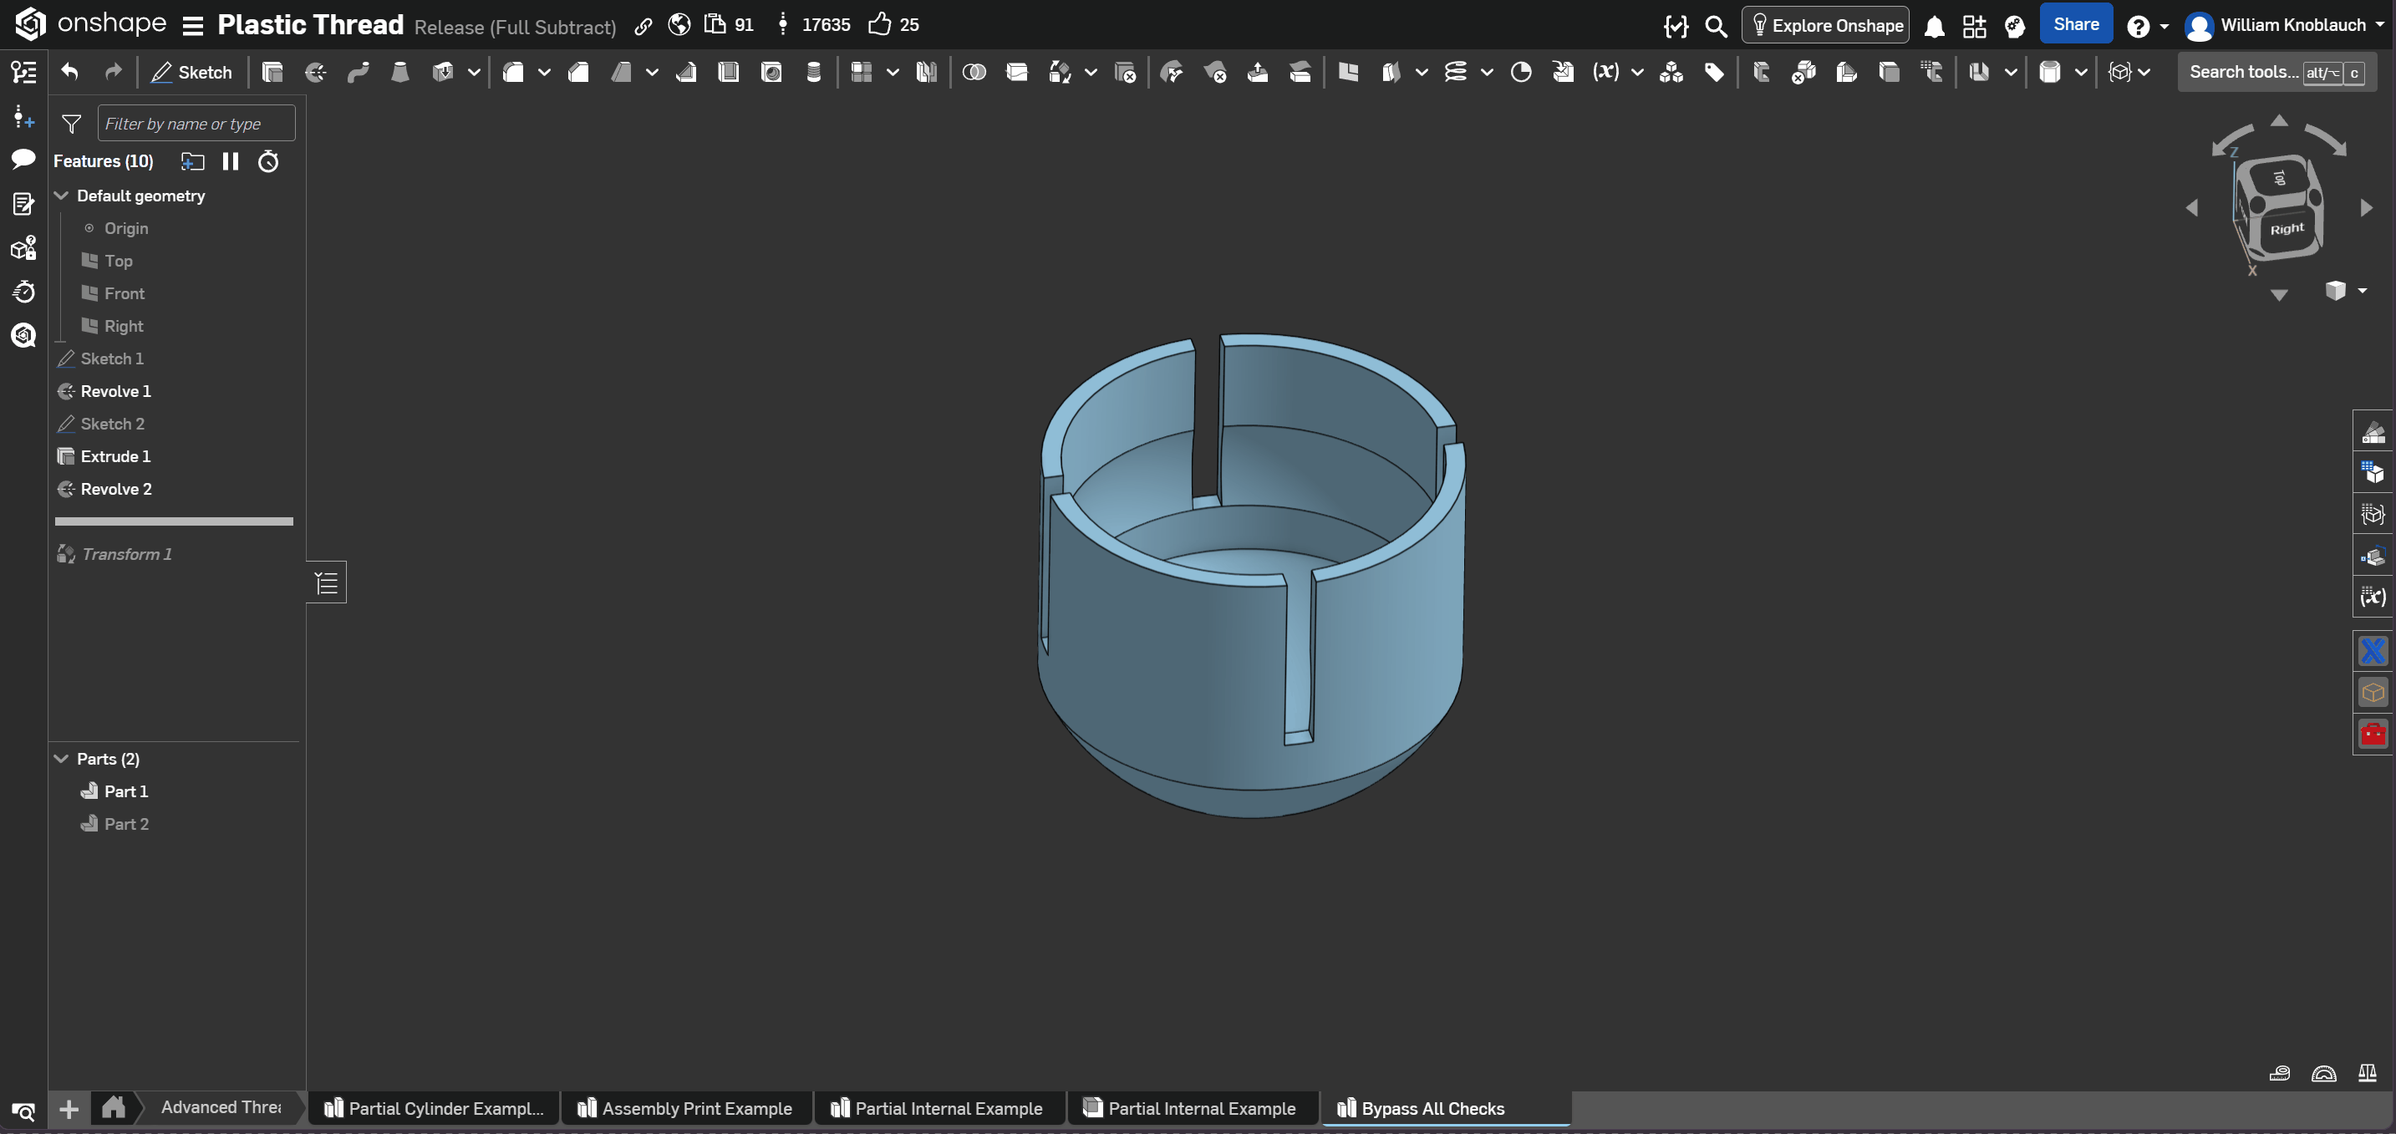Open the Insert new tab plus button
The width and height of the screenshot is (2396, 1134).
pyautogui.click(x=69, y=1108)
